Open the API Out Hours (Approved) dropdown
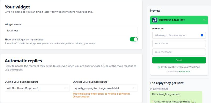The width and height of the screenshot is (211, 103). (37, 88)
